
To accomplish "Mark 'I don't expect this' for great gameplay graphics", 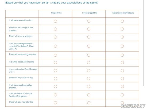I will (x=89, y=86).
